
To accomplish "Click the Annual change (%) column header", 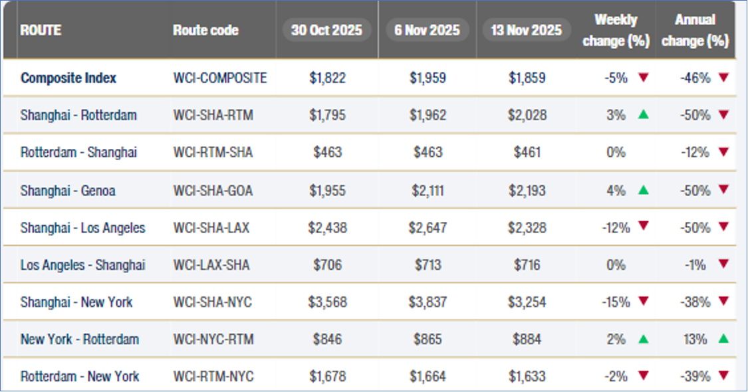I will pos(695,31).
